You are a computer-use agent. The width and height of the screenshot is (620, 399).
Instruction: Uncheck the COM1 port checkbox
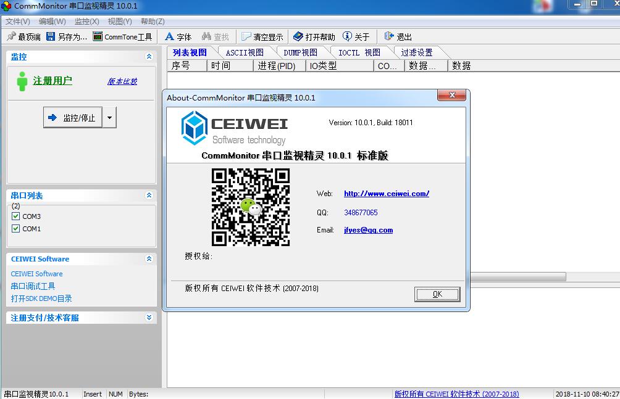16,229
